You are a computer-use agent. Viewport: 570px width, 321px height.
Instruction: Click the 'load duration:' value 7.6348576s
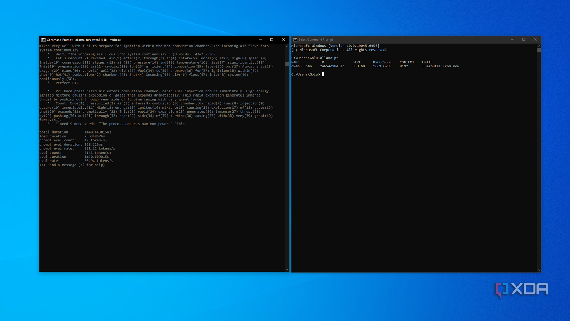coord(95,136)
